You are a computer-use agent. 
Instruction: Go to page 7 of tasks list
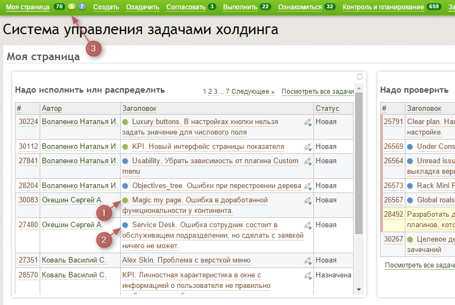coord(227,92)
